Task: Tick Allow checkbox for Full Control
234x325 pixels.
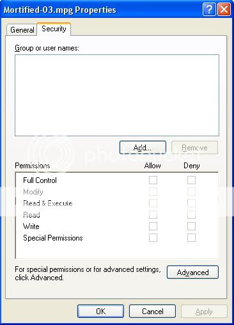Action: [153, 180]
